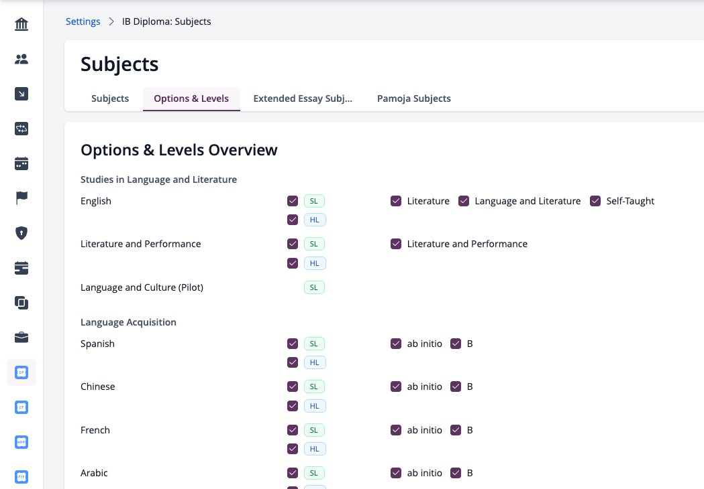Open the briefcase icon in sidebar
704x489 pixels.
tap(21, 337)
